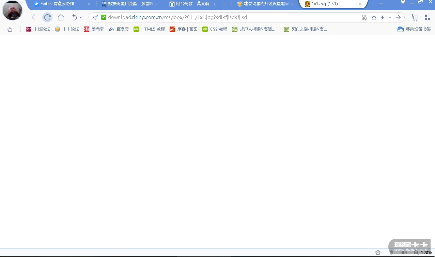Image resolution: width=435 pixels, height=257 pixels.
Task: Expand the dropdown beside the undo arrow
Action: pyautogui.click(x=81, y=17)
